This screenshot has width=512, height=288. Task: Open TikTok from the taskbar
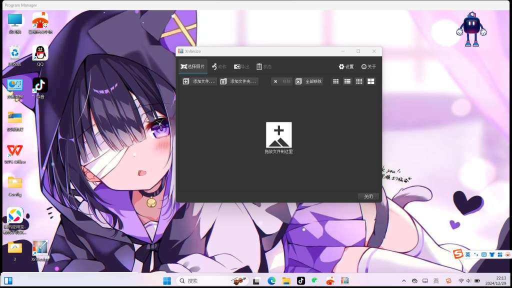pos(301,281)
